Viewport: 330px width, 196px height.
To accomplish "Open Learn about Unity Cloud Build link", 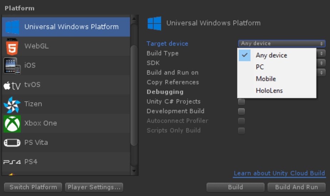I will point(279,173).
